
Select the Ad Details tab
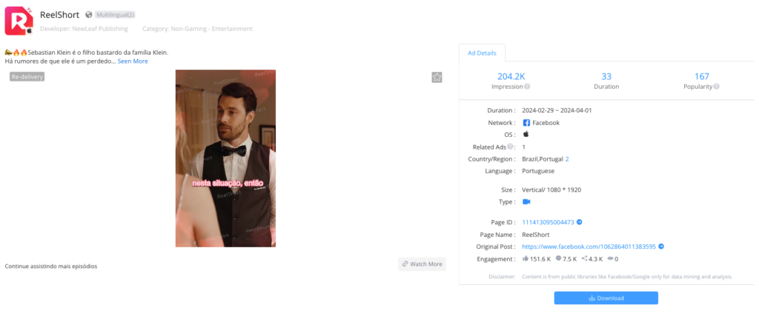click(x=482, y=53)
